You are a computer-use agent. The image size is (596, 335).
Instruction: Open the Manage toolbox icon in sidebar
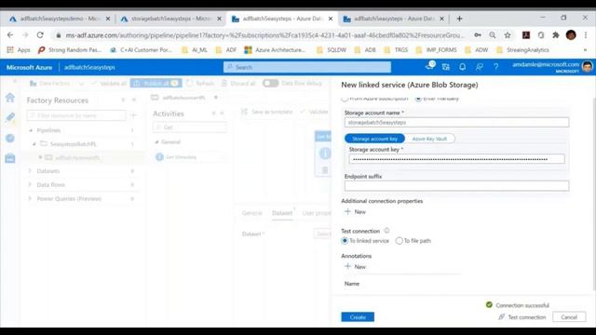[x=10, y=157]
